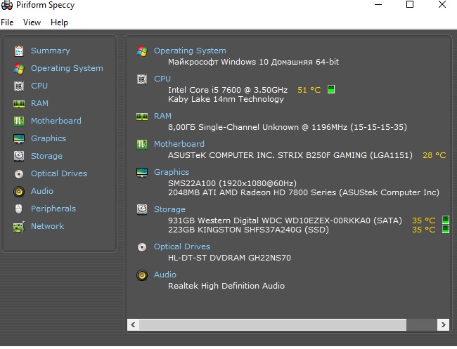
Task: Click the ASUSTeK STRIX B250F GAMING text
Action: pos(290,155)
